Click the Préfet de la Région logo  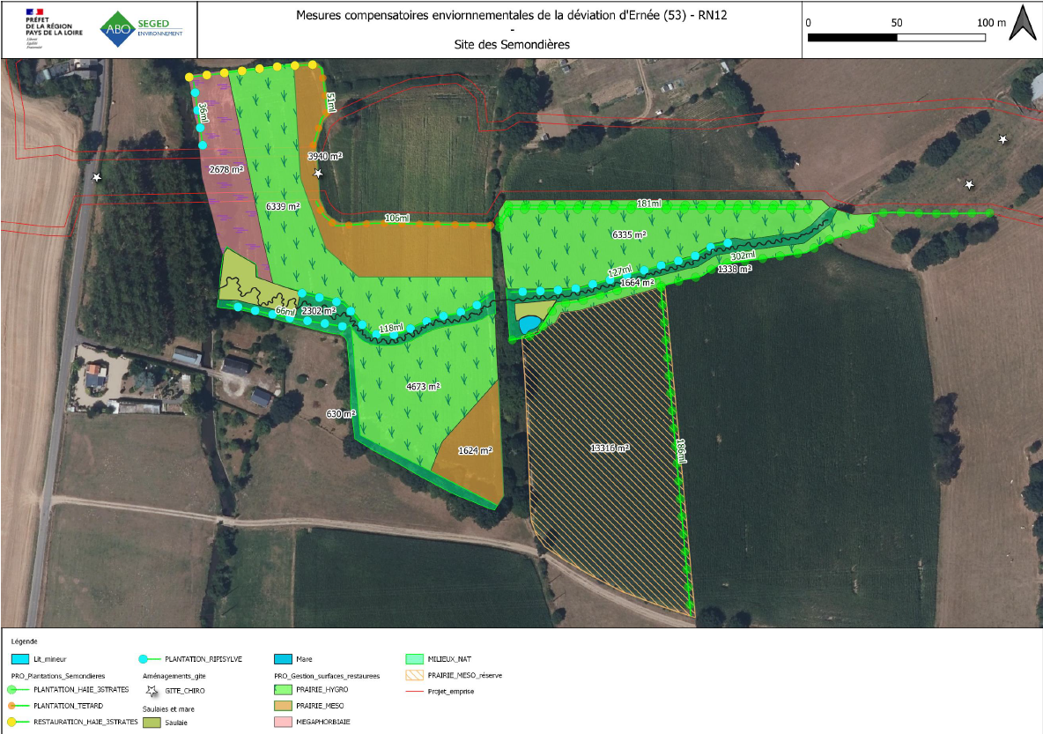coord(48,28)
